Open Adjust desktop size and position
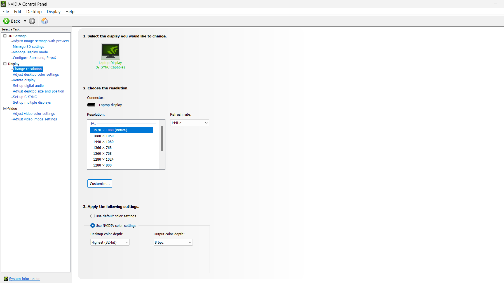 38,91
